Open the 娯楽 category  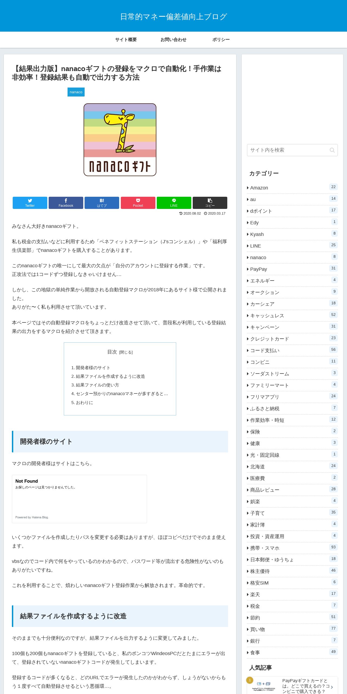point(292,502)
